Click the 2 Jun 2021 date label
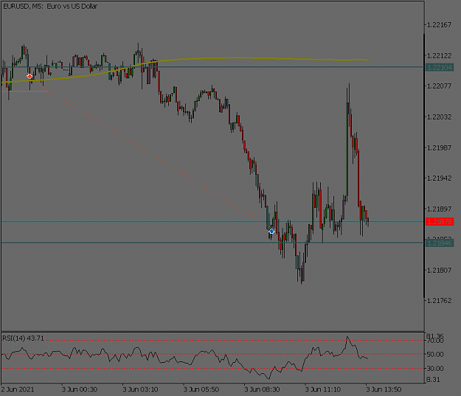The height and width of the screenshot is (396, 461). click(x=18, y=389)
